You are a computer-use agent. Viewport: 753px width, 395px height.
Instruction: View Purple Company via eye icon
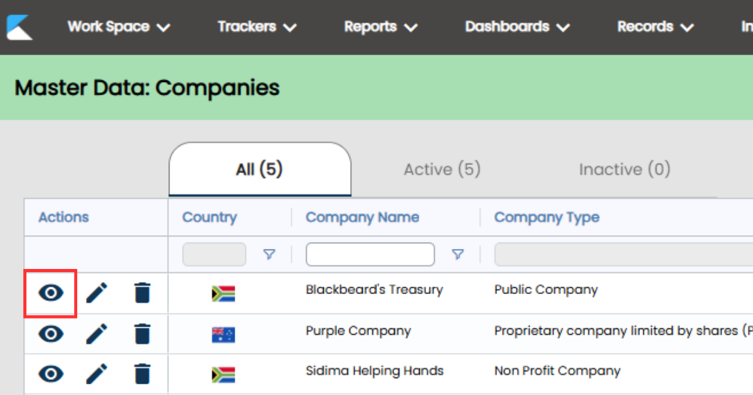[51, 334]
